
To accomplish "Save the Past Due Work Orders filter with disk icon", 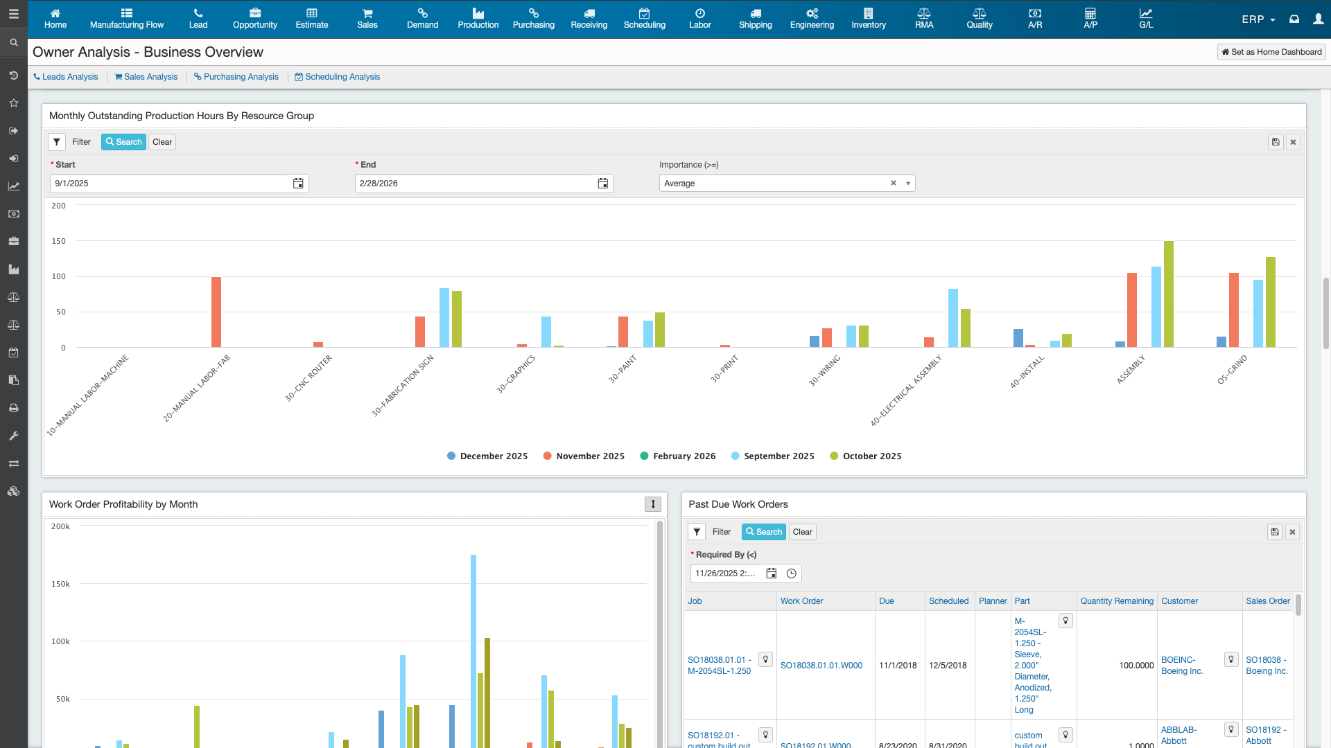I will click(x=1276, y=531).
